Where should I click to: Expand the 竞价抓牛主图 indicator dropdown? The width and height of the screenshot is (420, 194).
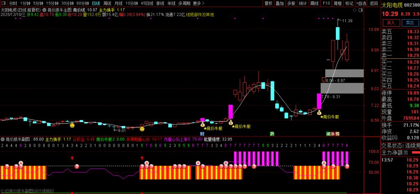[44, 10]
